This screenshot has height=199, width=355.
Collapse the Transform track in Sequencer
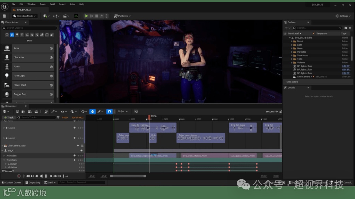pyautogui.click(x=4, y=160)
